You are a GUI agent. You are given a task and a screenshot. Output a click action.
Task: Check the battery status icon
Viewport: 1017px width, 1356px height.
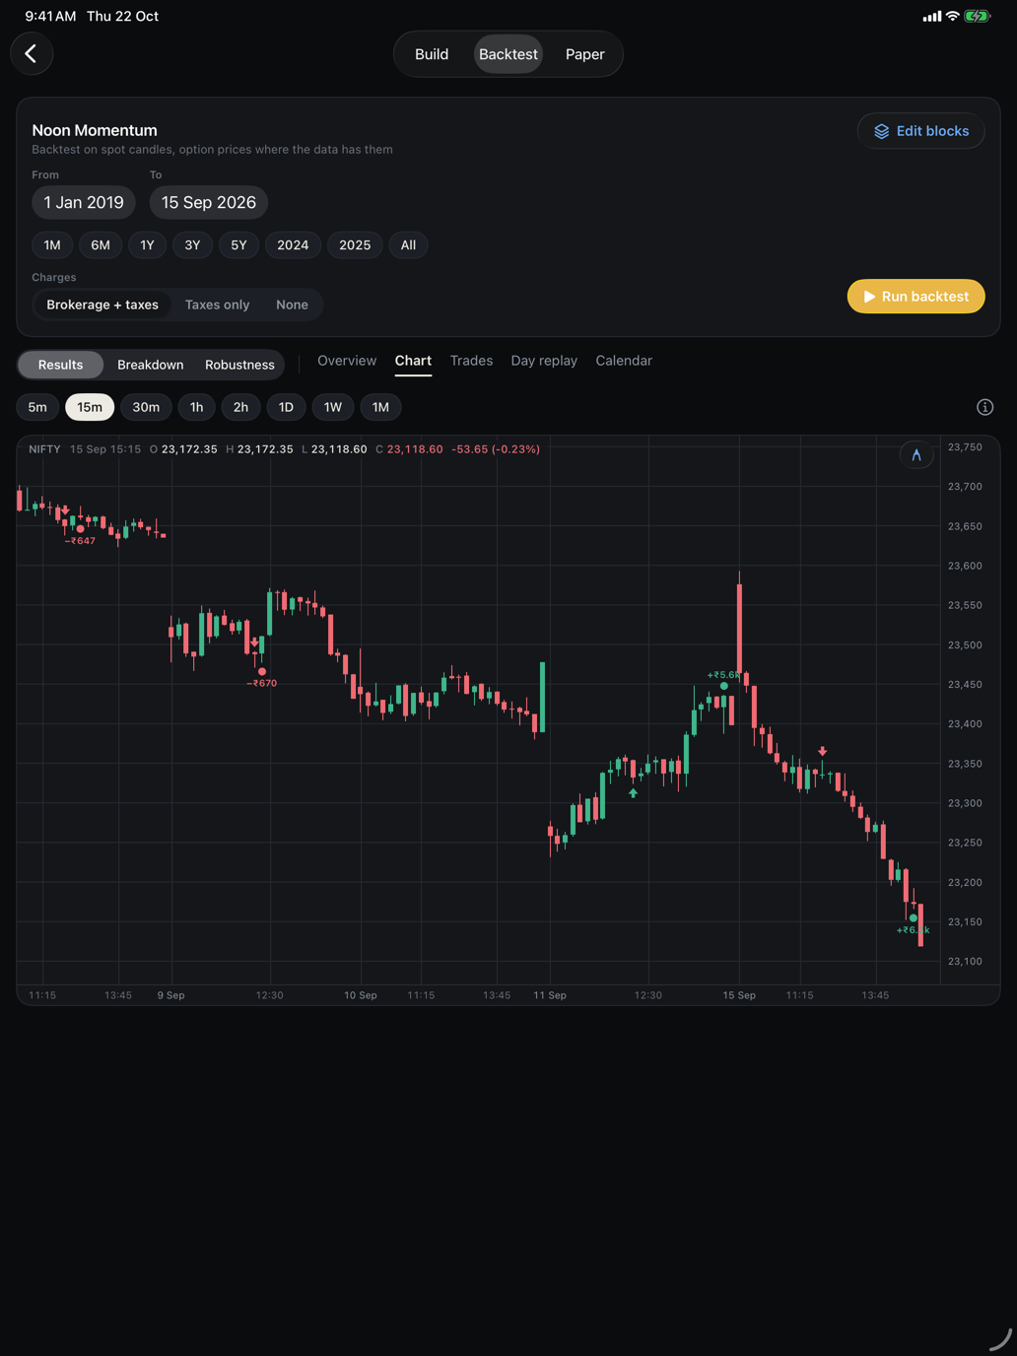coord(977,16)
